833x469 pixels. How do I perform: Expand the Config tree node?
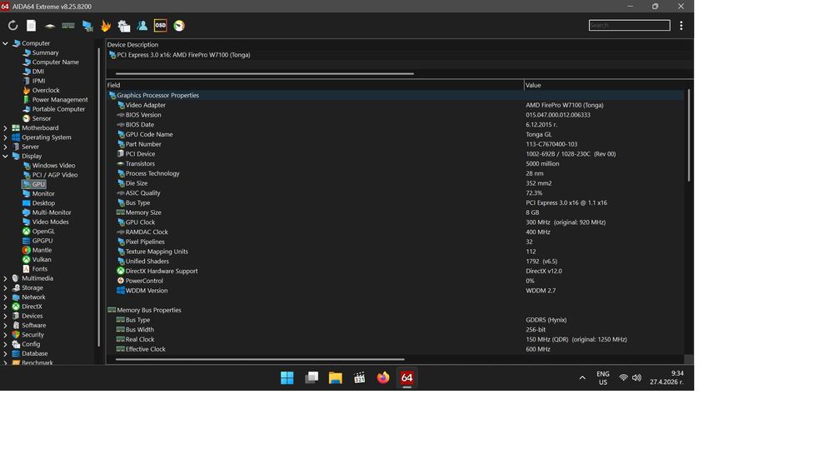point(5,344)
